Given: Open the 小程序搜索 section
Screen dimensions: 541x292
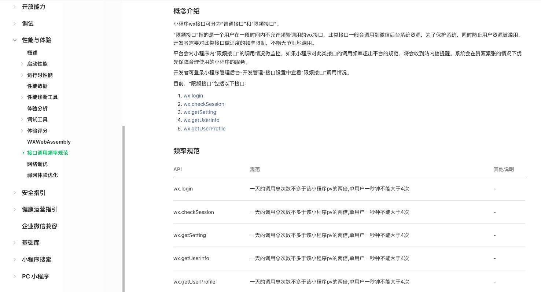Looking at the screenshot, I should tap(37, 259).
